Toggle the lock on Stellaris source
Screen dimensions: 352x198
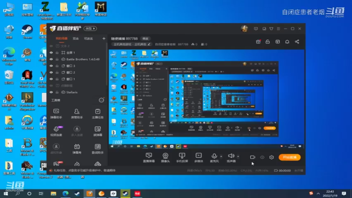click(57, 92)
